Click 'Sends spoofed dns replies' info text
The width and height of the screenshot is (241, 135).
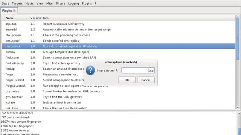point(61,41)
